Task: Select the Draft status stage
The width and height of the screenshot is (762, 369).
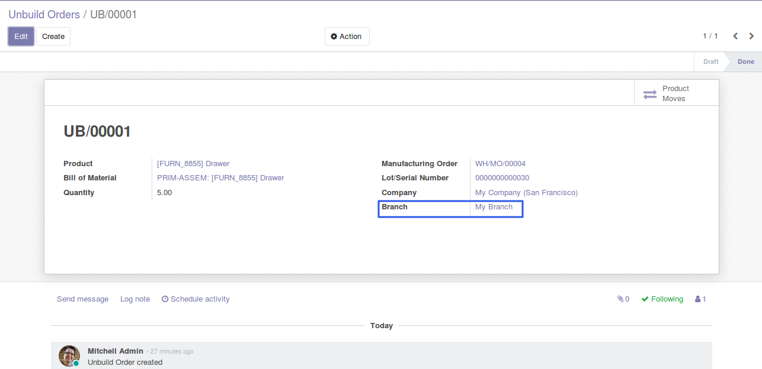Action: point(710,62)
